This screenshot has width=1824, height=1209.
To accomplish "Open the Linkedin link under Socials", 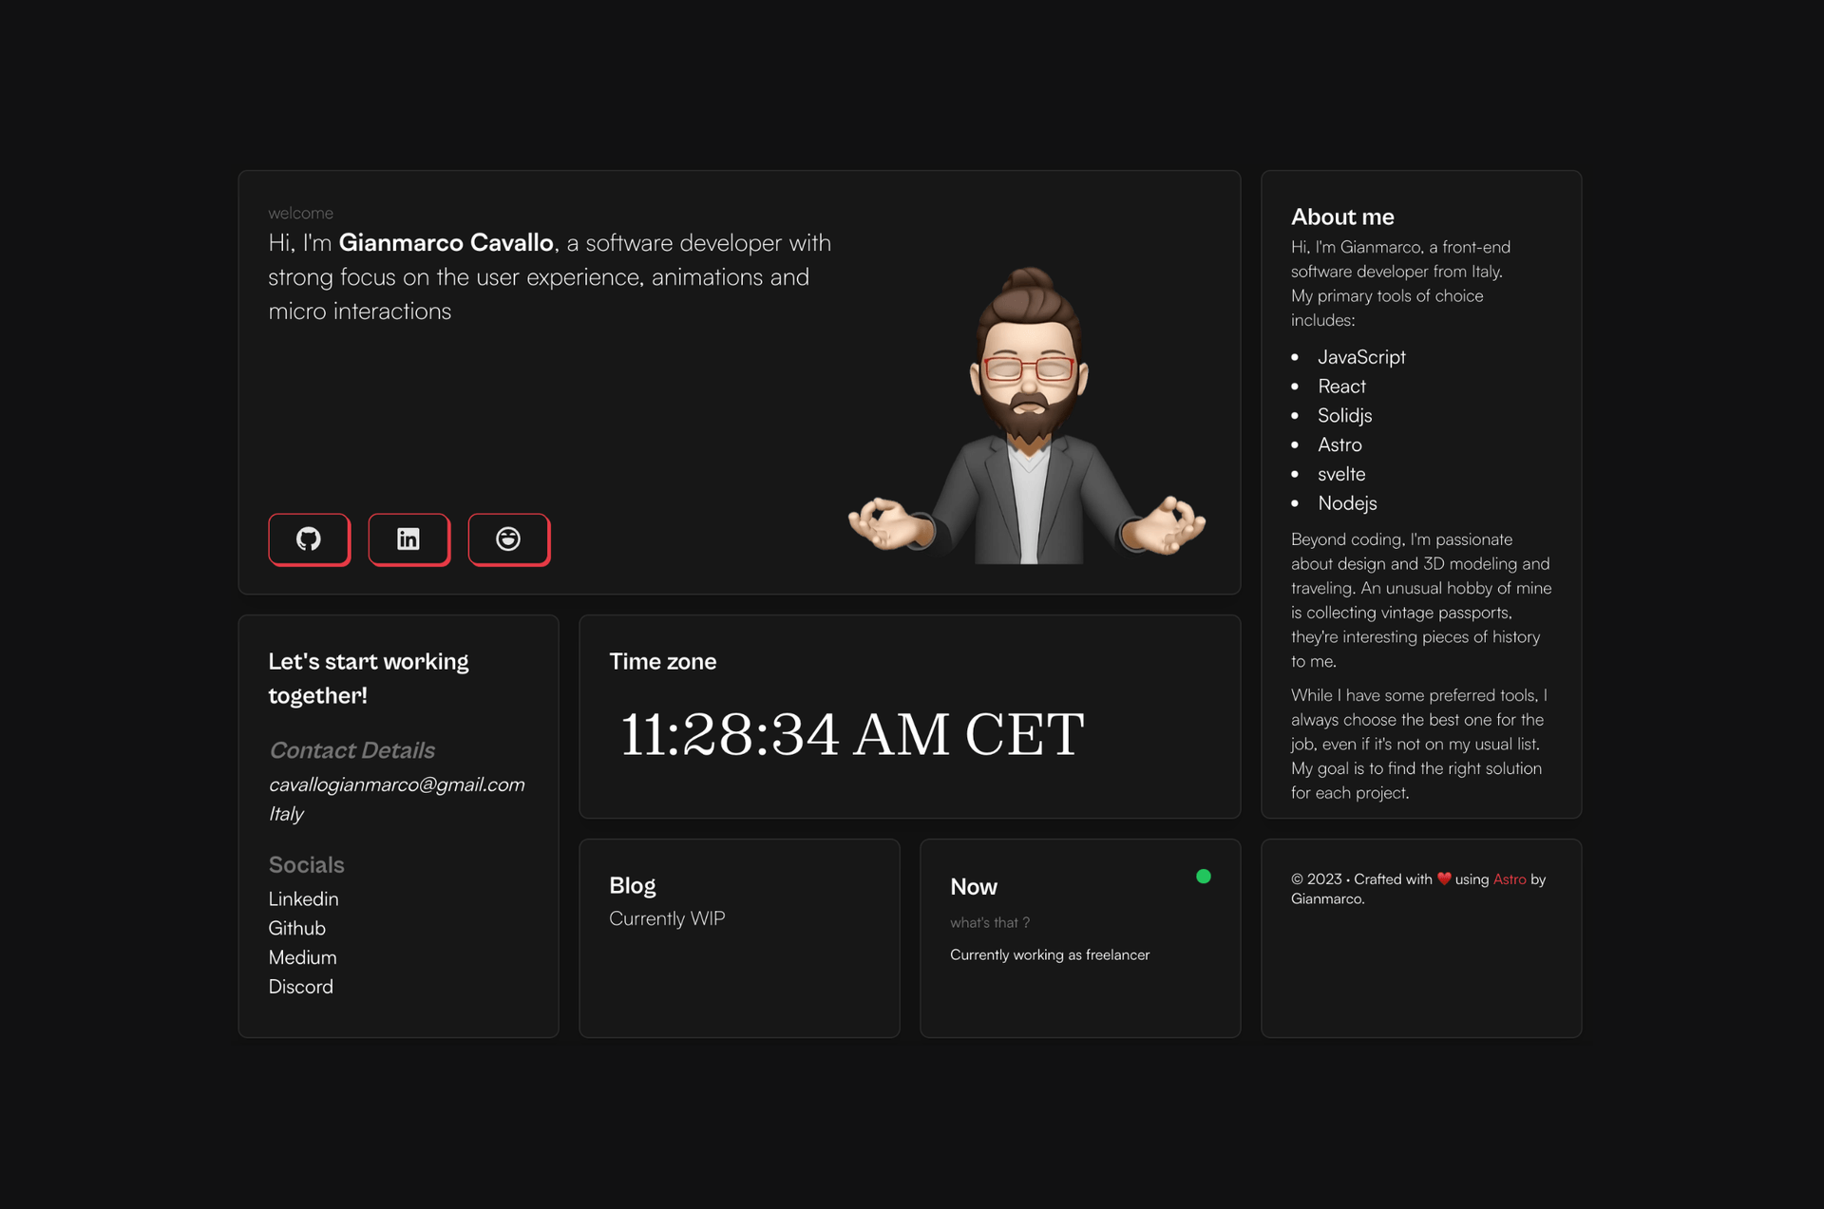I will (303, 898).
